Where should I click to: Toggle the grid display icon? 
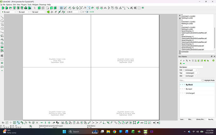[61, 8]
